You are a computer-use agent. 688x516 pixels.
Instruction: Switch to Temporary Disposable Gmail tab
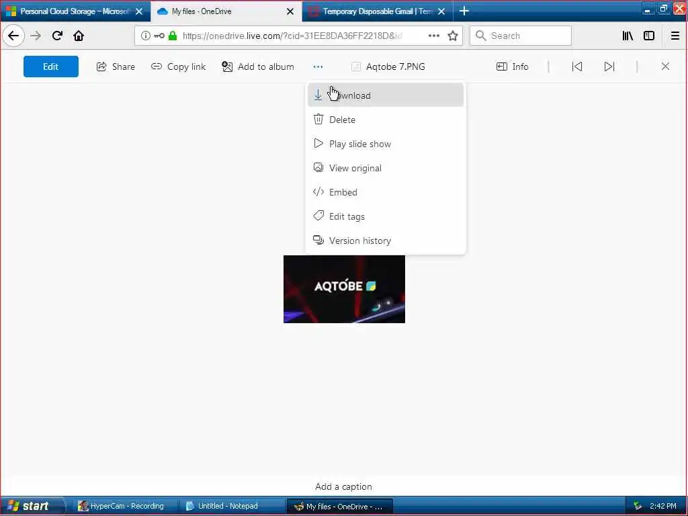(378, 11)
